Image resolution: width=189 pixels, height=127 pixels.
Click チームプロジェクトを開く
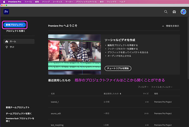19,113
